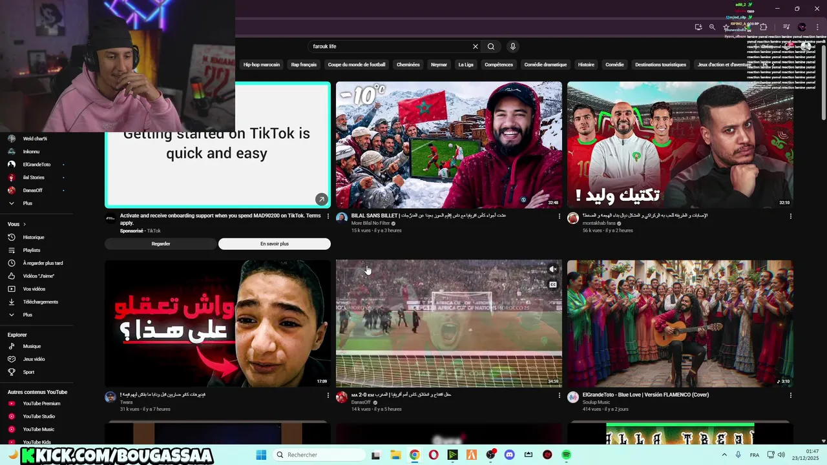827x465 pixels.
Task: Explore the Sport category
Action: point(28,372)
